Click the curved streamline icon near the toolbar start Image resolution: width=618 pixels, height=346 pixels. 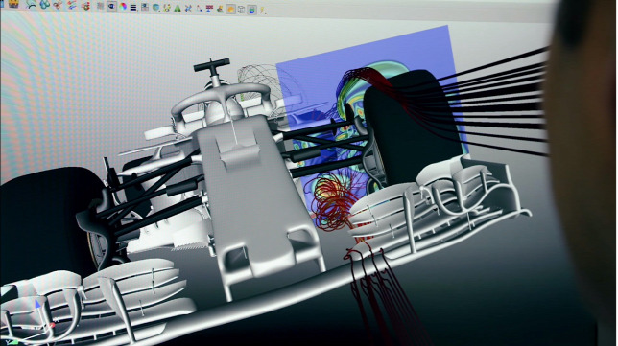point(31,5)
